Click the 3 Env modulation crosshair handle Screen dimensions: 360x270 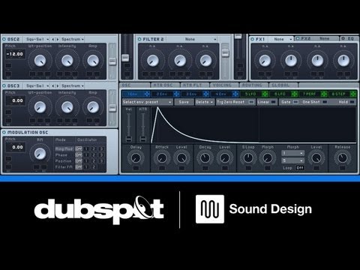coord(206,94)
